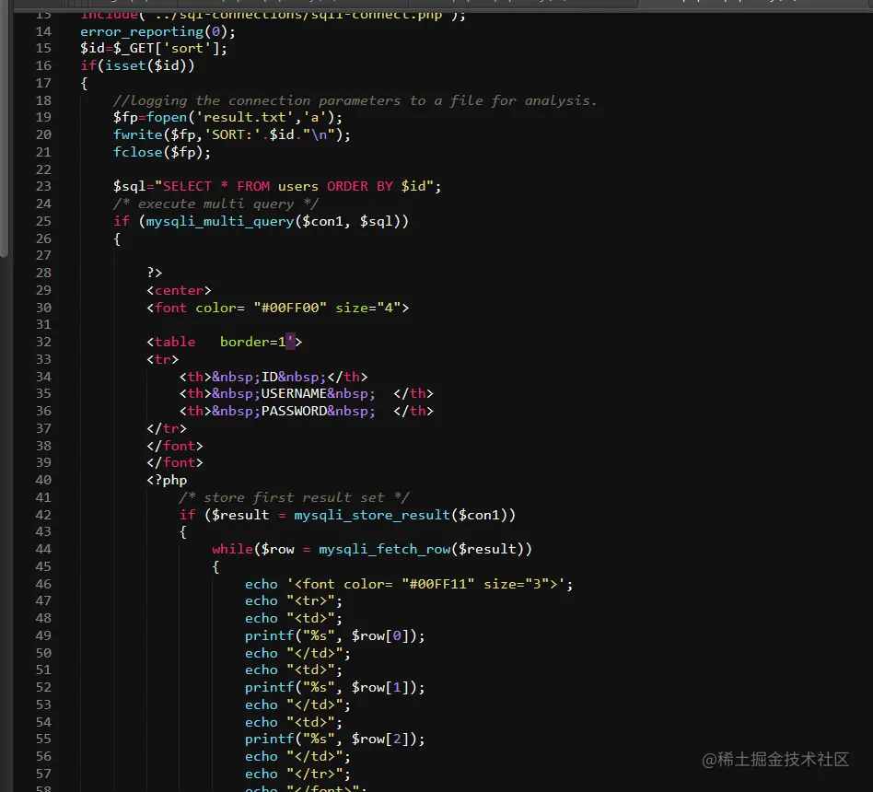The image size is (873, 792).
Task: Click line number 44 in the gutter
Action: pos(43,549)
